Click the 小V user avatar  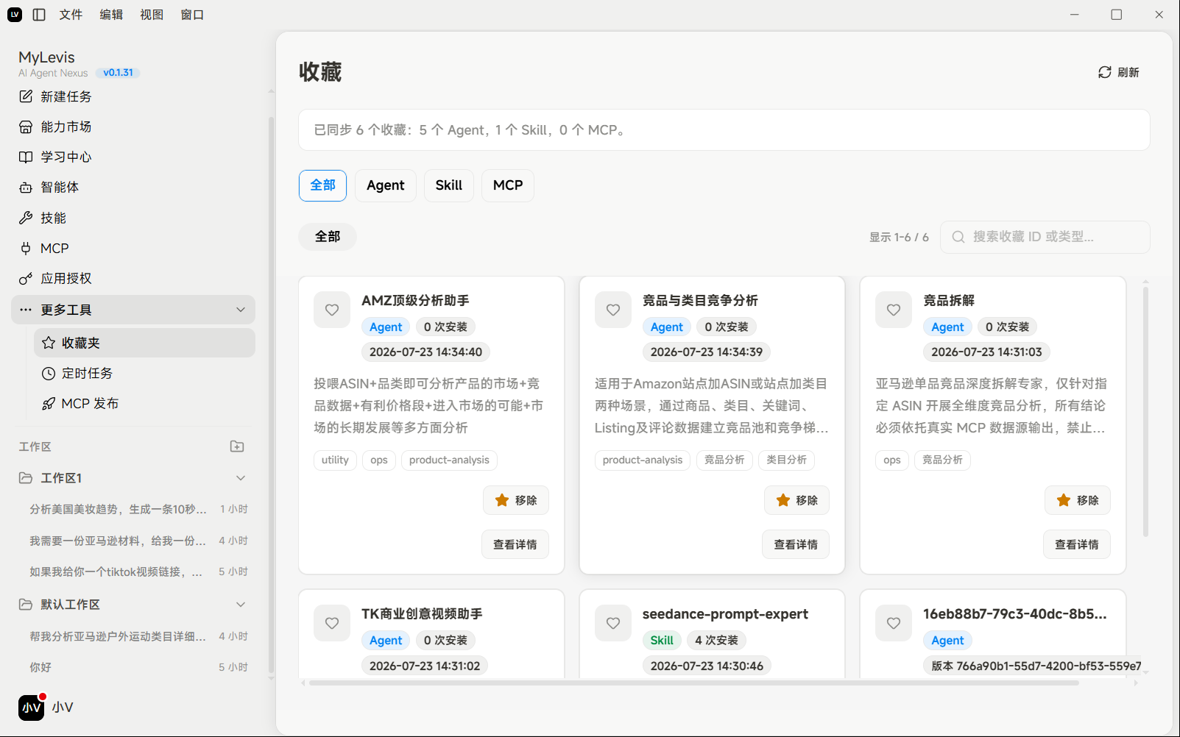pos(31,708)
